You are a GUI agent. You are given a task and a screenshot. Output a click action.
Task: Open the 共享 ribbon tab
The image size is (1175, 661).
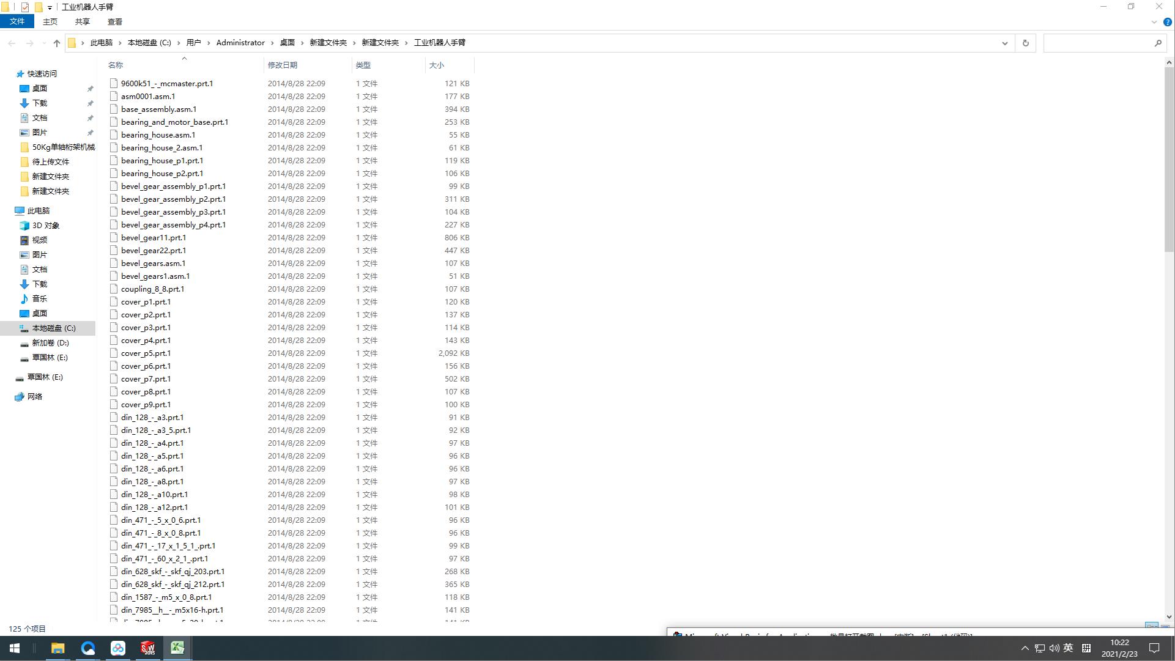pos(82,21)
